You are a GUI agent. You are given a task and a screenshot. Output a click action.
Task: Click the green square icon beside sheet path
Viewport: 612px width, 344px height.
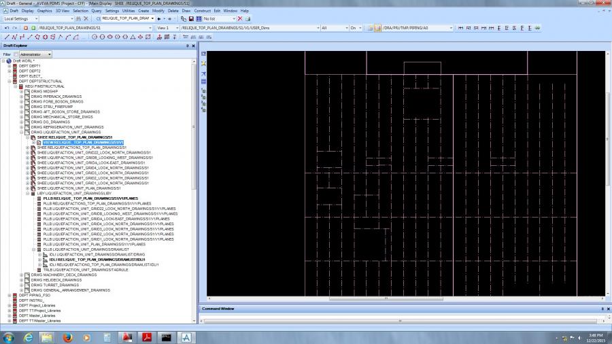pyautogui.click(x=33, y=28)
